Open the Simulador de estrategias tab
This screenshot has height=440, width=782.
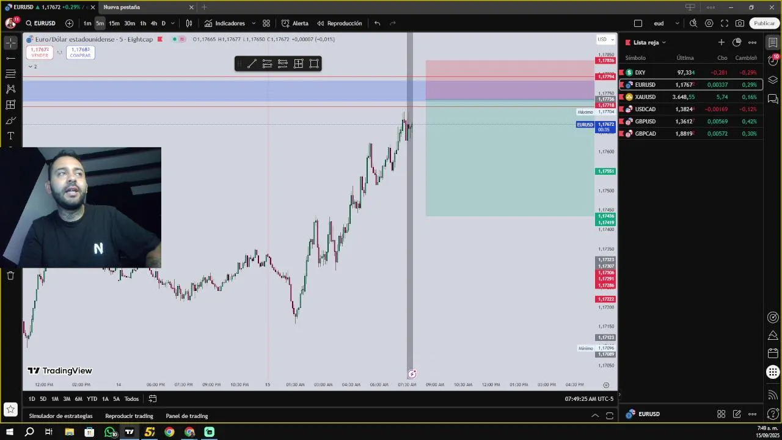point(61,416)
